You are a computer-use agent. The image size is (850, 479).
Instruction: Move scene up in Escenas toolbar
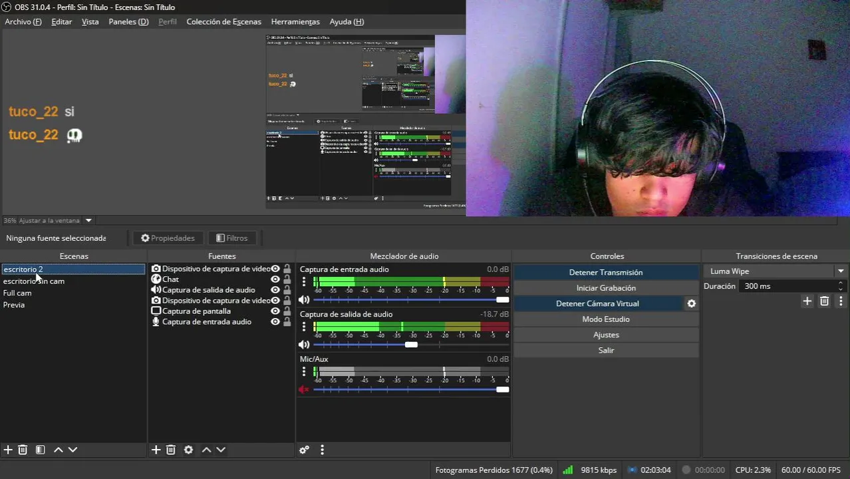[x=59, y=450]
